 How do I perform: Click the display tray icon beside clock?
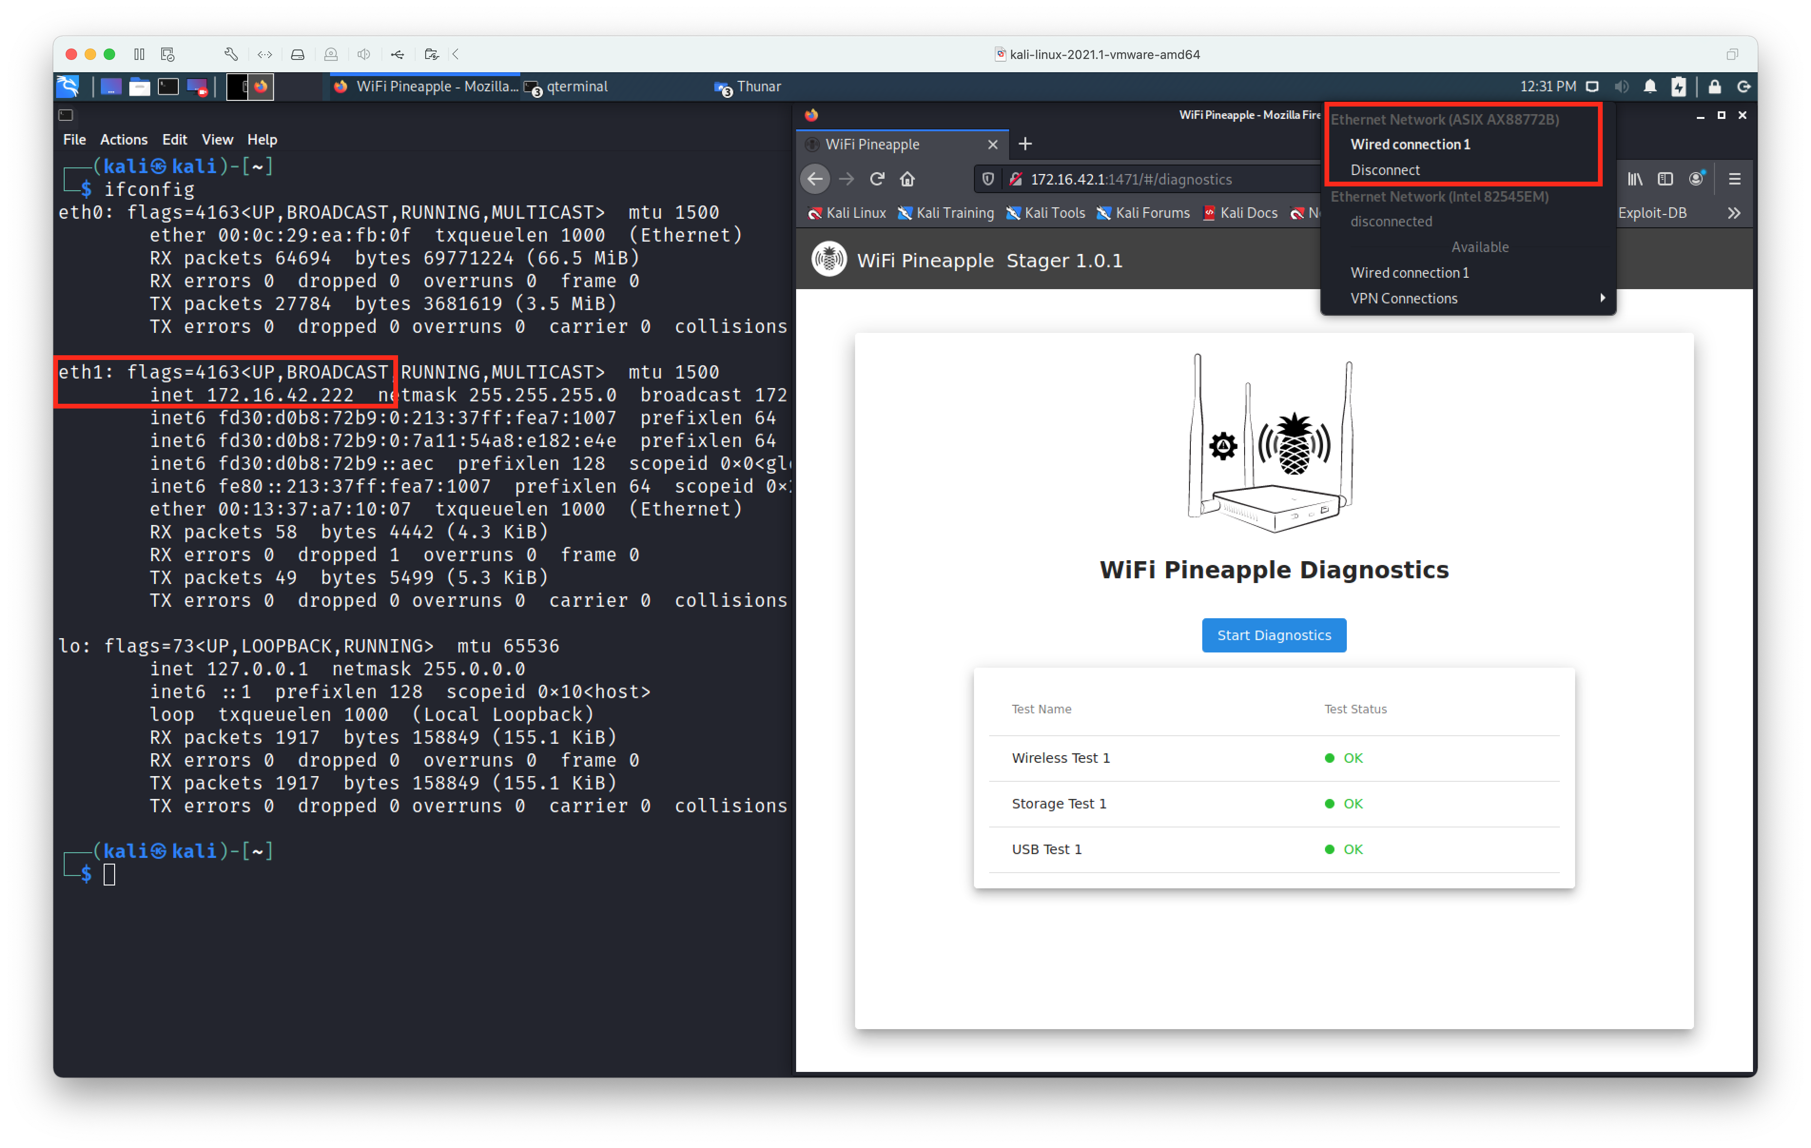[1593, 87]
